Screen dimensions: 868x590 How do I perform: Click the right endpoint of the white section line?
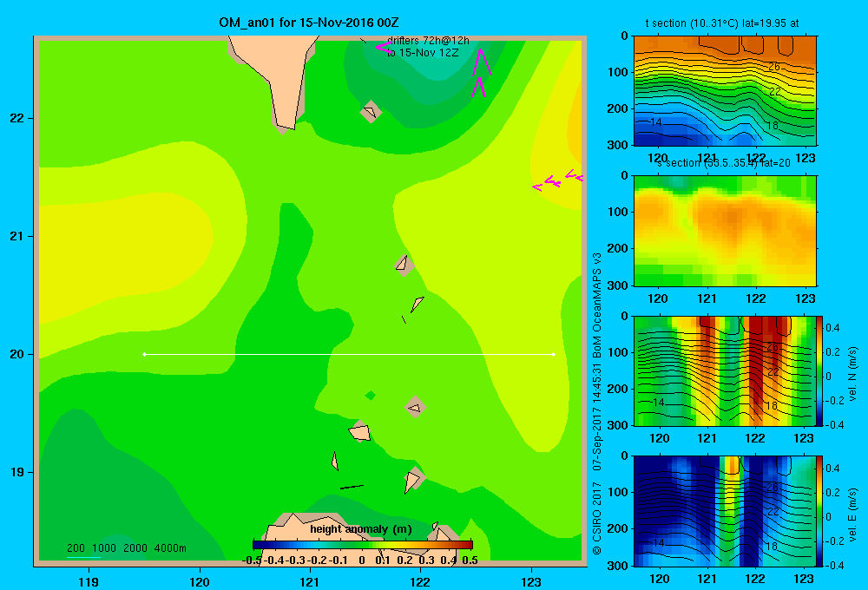pos(554,354)
